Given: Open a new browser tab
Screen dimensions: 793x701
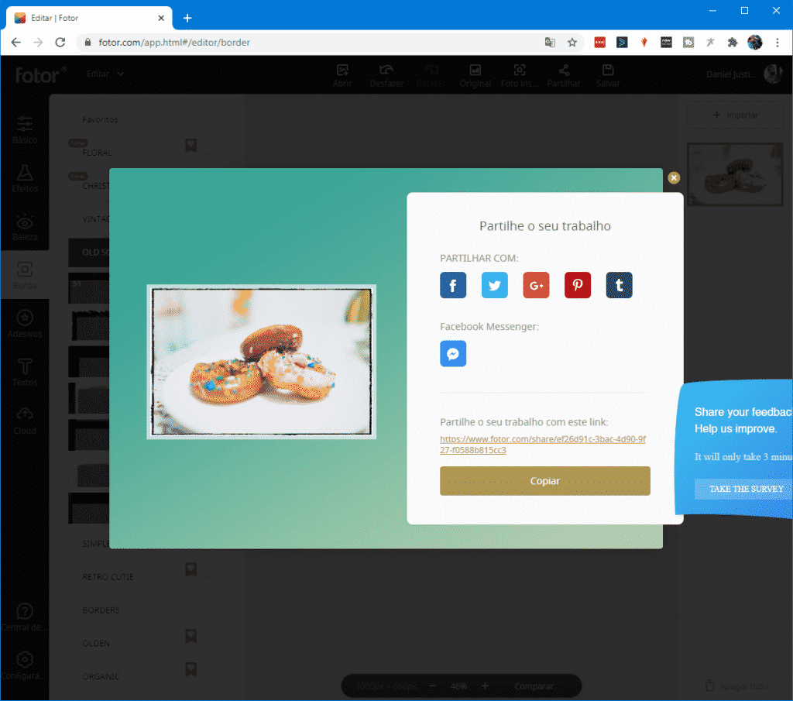Looking at the screenshot, I should [187, 18].
